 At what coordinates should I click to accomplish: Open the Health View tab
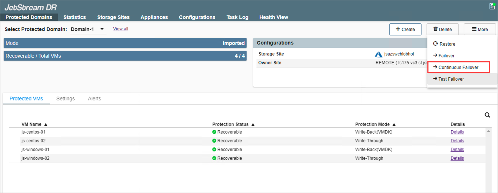click(x=273, y=17)
